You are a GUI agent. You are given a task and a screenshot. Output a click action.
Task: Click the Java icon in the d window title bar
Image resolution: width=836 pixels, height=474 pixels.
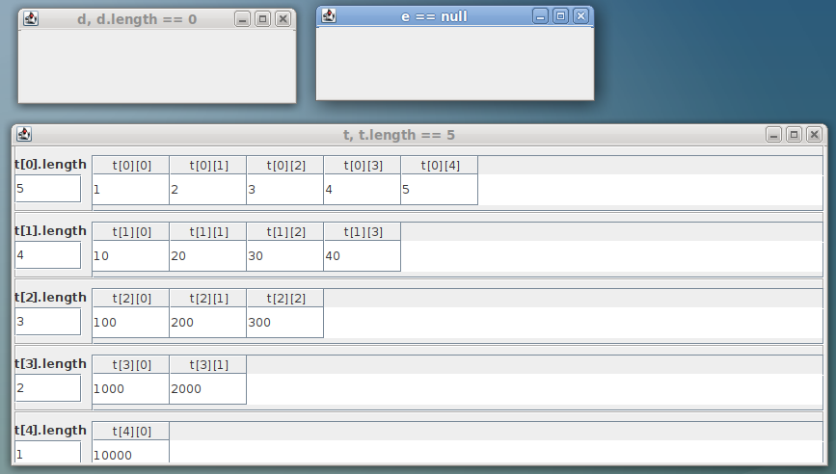tap(31, 19)
